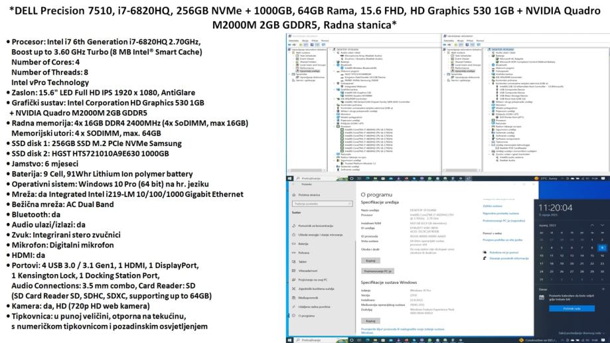Image resolution: width=610 pixels, height=343 pixels.
Task: Open Višezadaćnost settings page
Action: pos(305,271)
